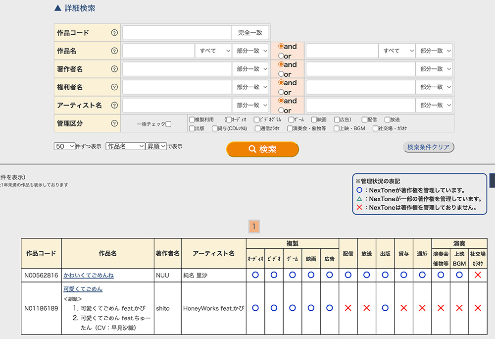Viewport: 495px width, 339px height.
Task: Click page number 1 in pagination
Action: pyautogui.click(x=253, y=226)
